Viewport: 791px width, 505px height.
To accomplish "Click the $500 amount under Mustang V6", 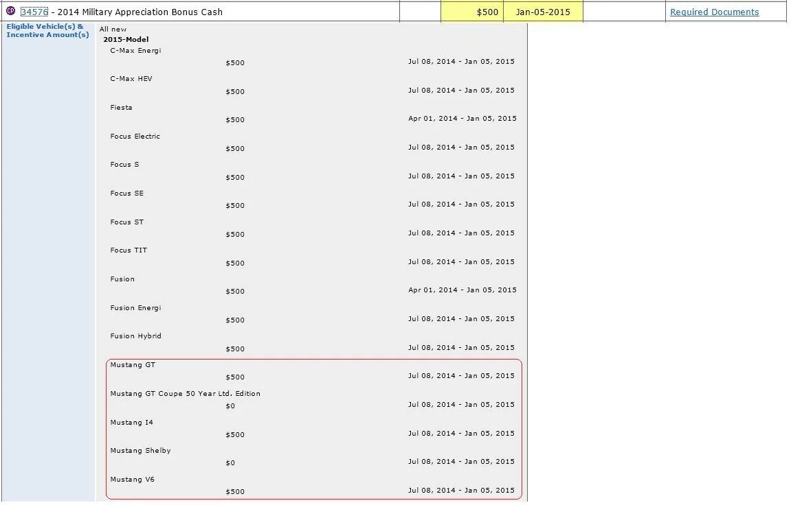I will [x=236, y=492].
